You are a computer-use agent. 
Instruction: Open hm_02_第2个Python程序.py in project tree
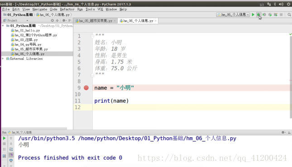pyautogui.click(x=36, y=35)
